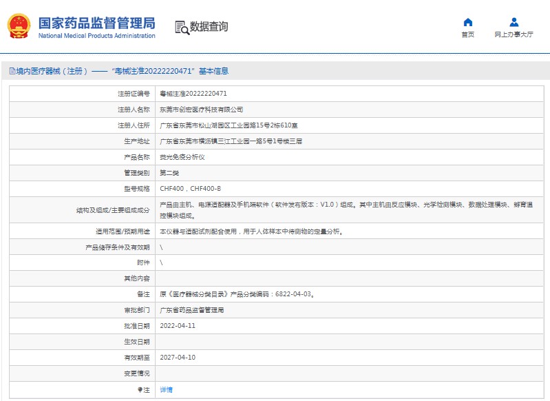
Task: Open 网上办事大厅 user icon
Action: (514, 23)
